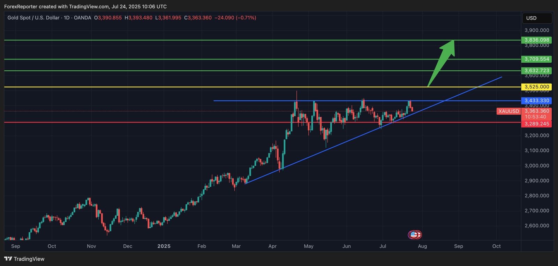Click the TradingView logo at bottom left

tap(24, 259)
